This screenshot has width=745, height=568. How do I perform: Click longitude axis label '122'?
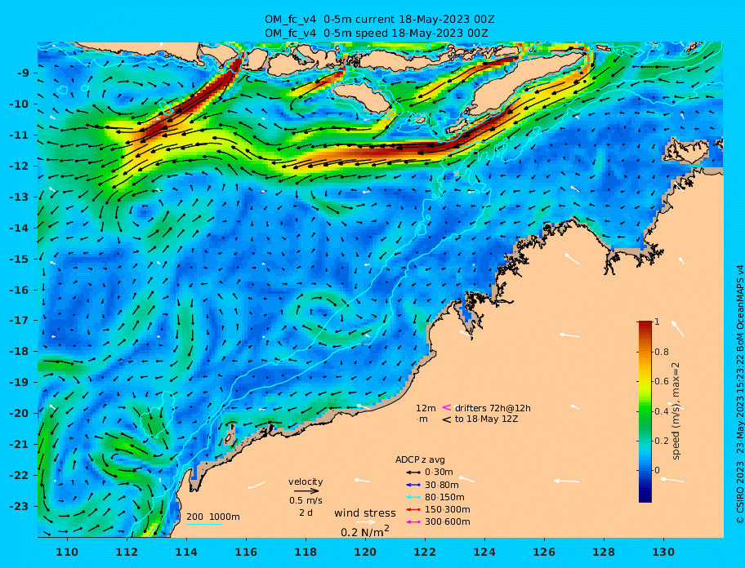[x=425, y=552]
